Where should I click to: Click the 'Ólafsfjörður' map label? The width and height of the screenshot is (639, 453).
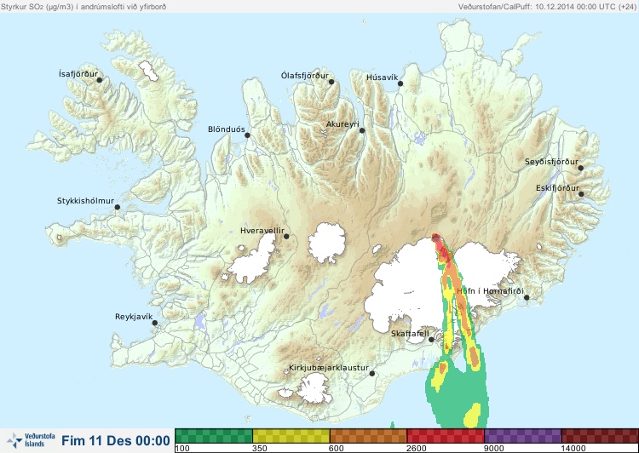pos(305,76)
